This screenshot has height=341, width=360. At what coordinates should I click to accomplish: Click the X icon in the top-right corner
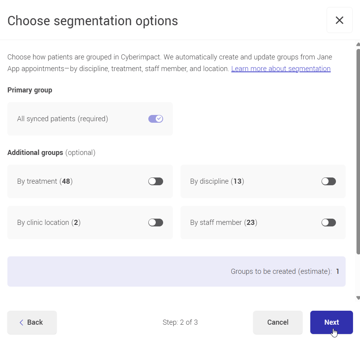(x=339, y=20)
